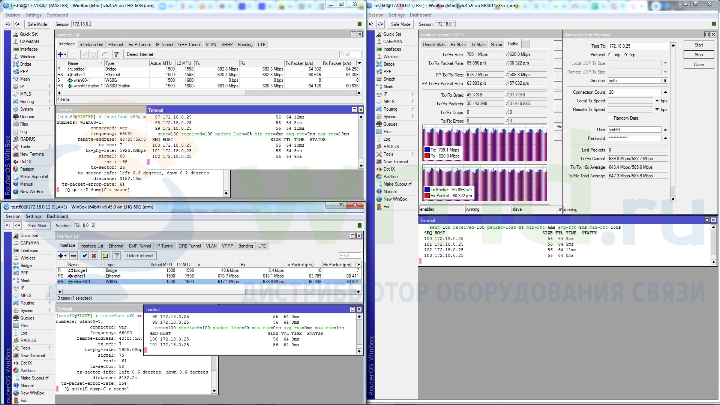Click Find search box in MASTER Interface List
The width and height of the screenshot is (720, 405).
point(350,54)
